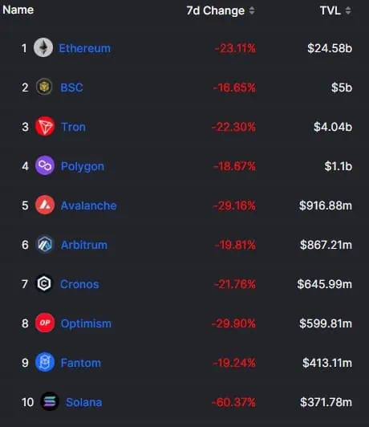This screenshot has width=369, height=427.
Task: Click Ethereum's $24.58b TVL value
Action: click(x=330, y=48)
